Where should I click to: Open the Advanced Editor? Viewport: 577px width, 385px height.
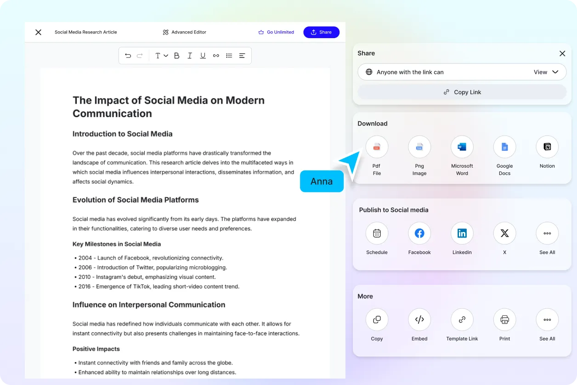coord(184,32)
